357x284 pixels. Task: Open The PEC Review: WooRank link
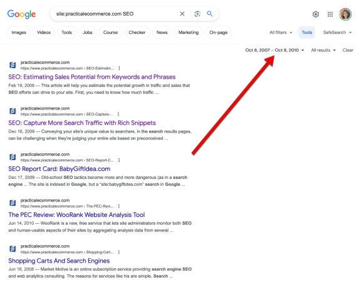point(76,215)
